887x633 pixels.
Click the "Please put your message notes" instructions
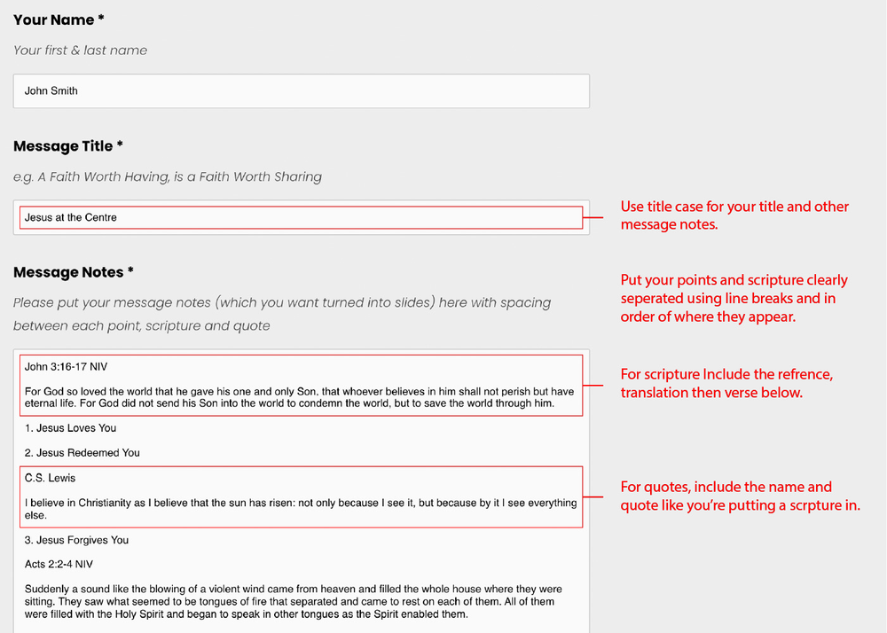tap(282, 314)
